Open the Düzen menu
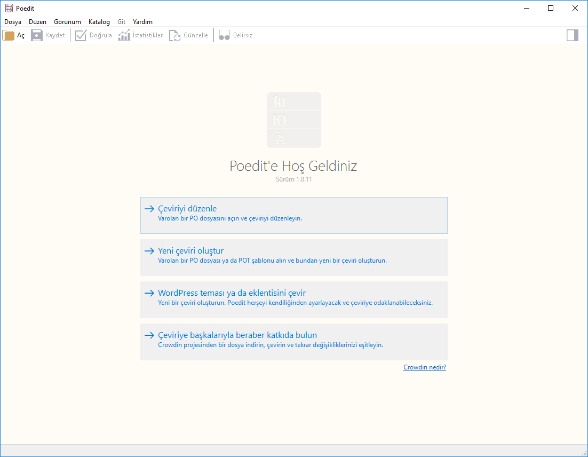 [x=37, y=22]
